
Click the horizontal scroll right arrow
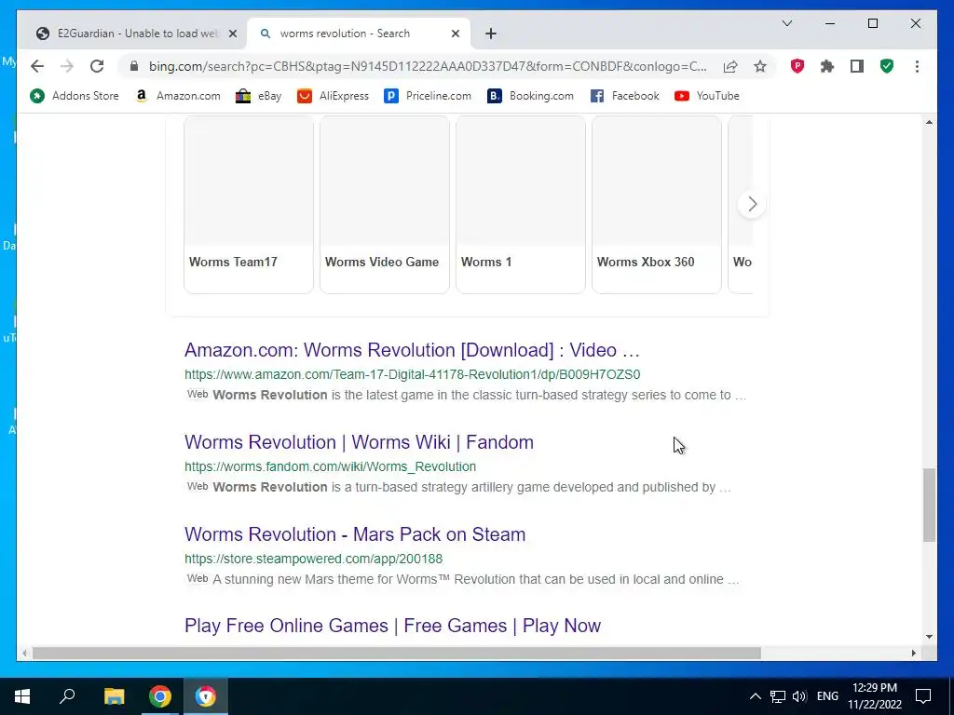click(x=913, y=653)
